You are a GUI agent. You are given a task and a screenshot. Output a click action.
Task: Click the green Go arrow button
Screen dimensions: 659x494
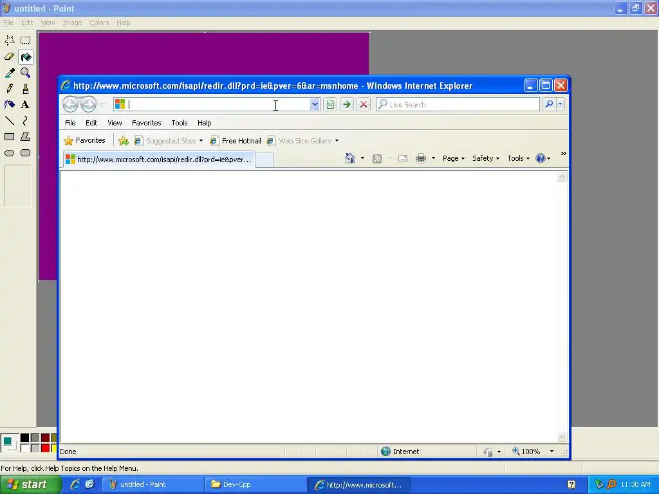click(x=347, y=105)
